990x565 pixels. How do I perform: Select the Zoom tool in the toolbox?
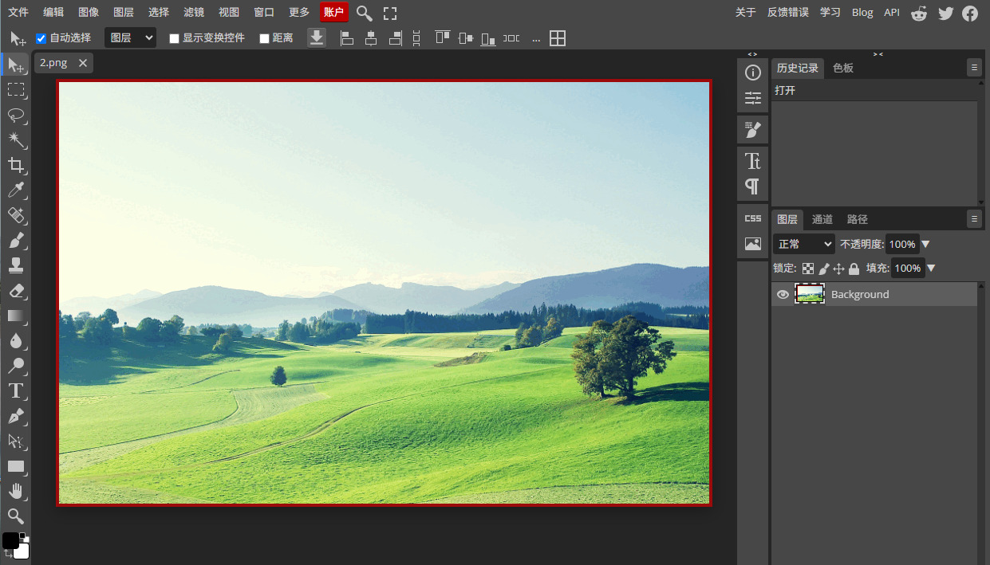[x=16, y=516]
